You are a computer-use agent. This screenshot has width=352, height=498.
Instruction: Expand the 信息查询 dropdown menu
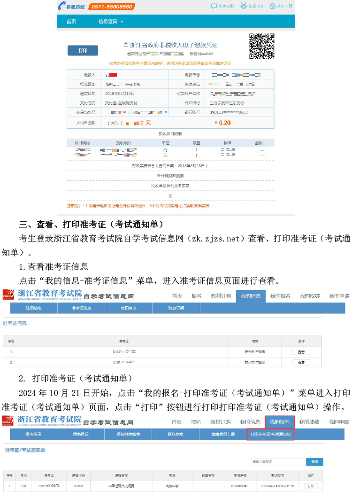pos(110,22)
